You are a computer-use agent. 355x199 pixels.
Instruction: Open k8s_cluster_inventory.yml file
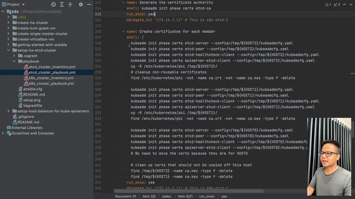click(x=52, y=78)
